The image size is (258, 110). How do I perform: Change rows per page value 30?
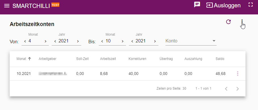tap(184, 89)
